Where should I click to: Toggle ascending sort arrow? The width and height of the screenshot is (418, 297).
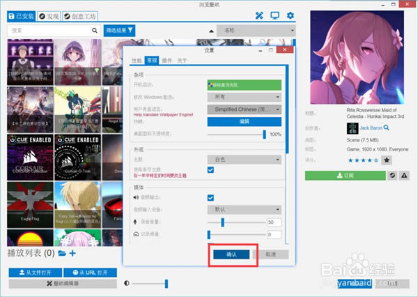211,31
